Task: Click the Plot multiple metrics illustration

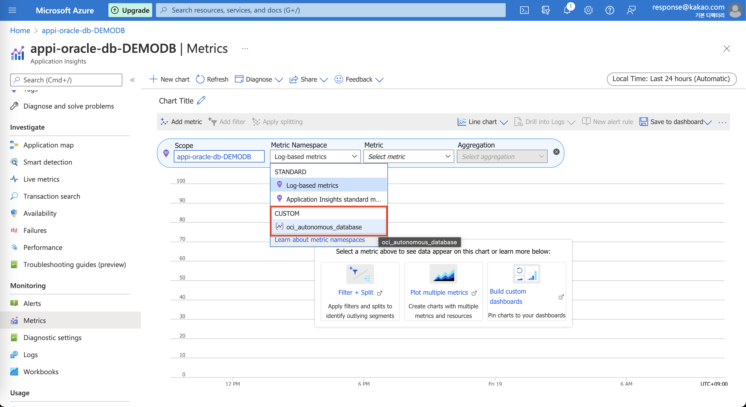Action: coord(443,274)
